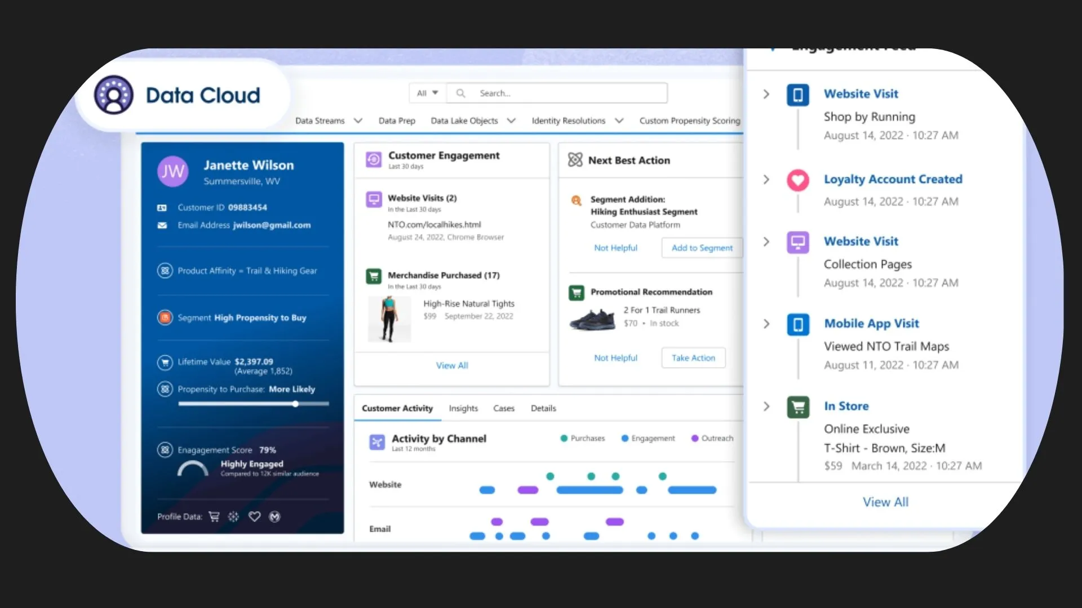This screenshot has width=1082, height=608.
Task: Click the Customer Engagement card icon
Action: (x=373, y=160)
